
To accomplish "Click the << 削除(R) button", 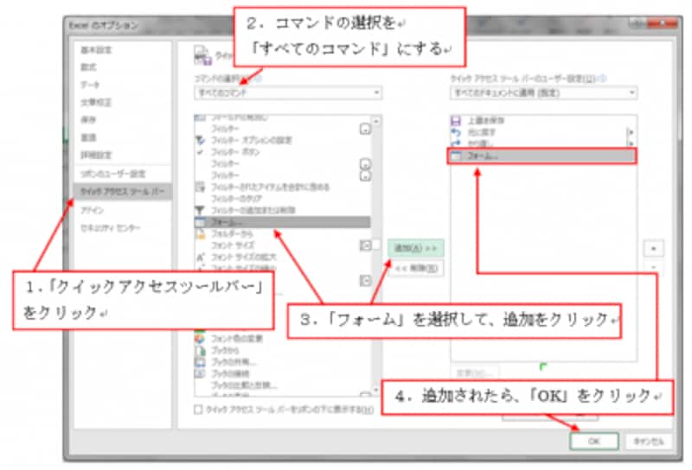I will (416, 268).
